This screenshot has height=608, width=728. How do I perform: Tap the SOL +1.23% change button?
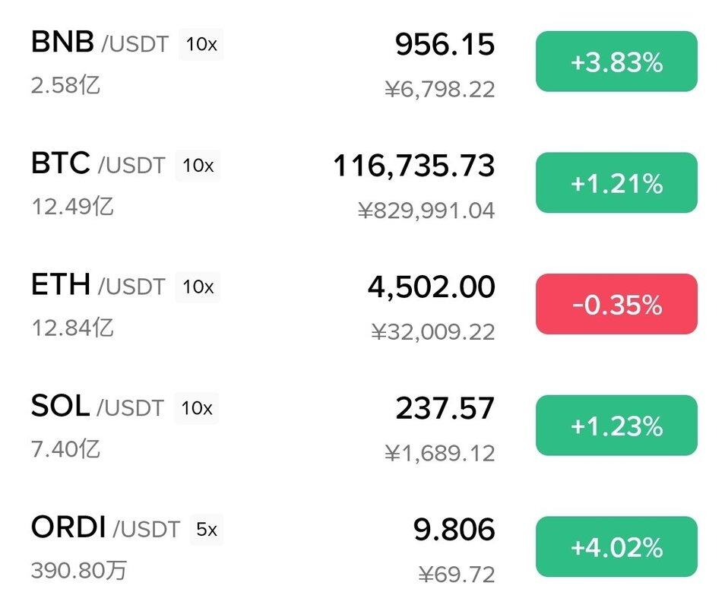point(616,426)
